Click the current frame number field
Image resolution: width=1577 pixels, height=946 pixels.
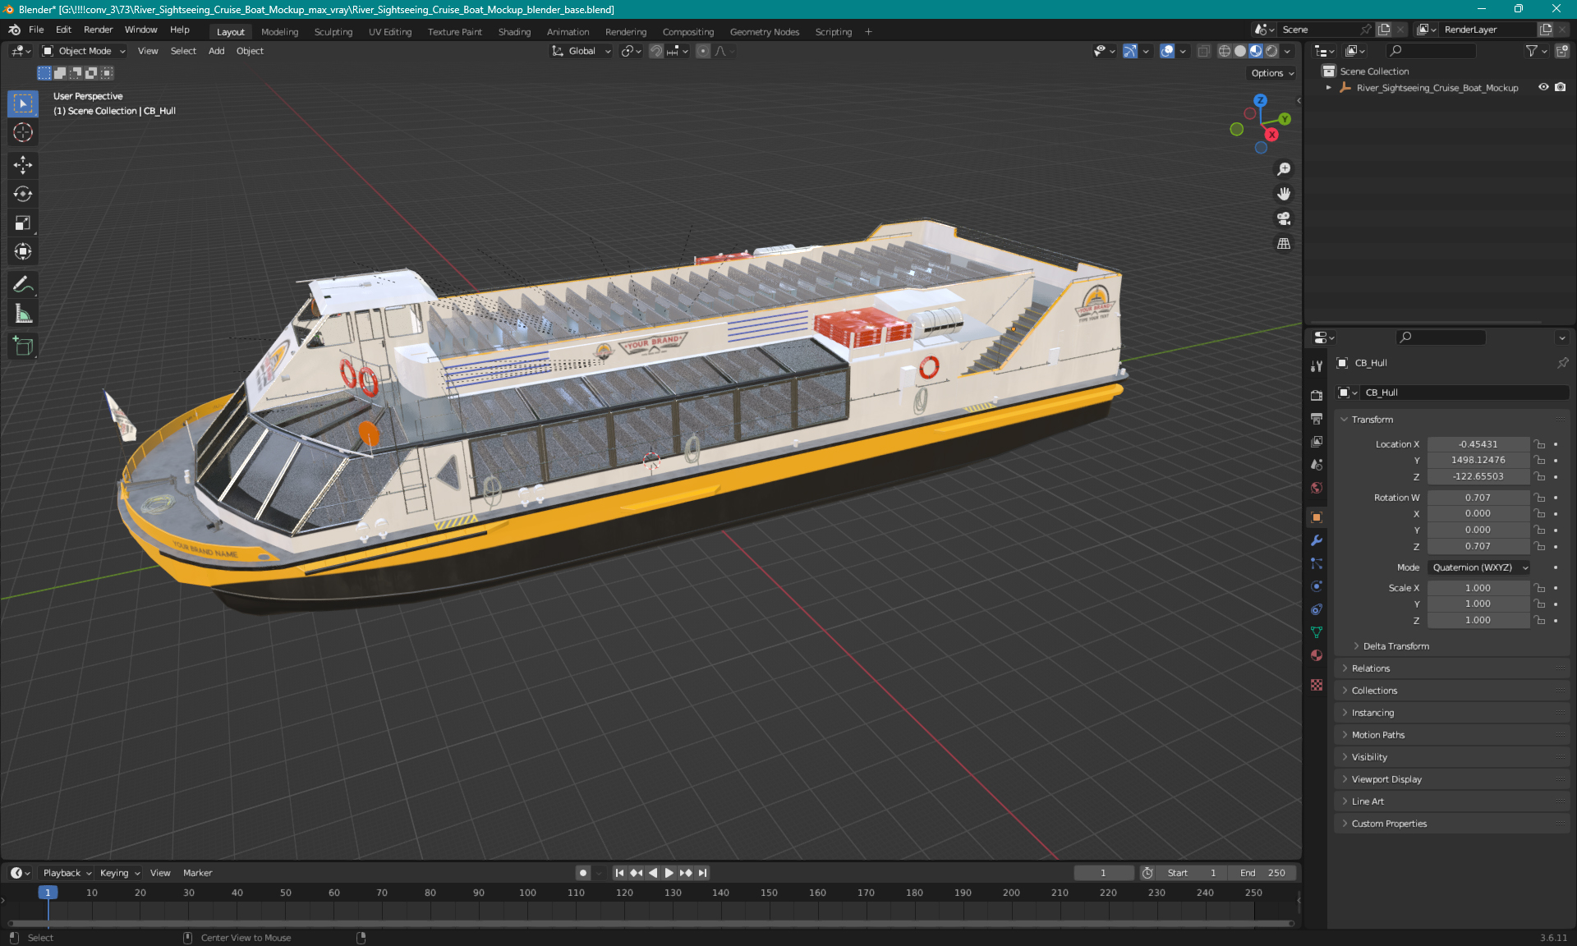(1103, 873)
